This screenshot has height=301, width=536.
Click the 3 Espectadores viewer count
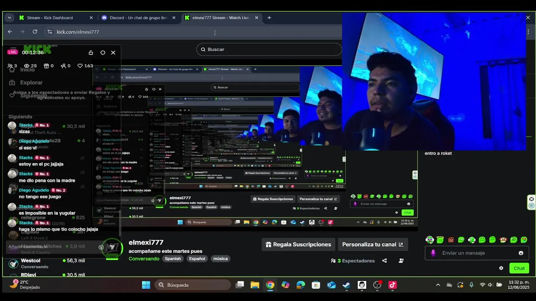coord(353,261)
